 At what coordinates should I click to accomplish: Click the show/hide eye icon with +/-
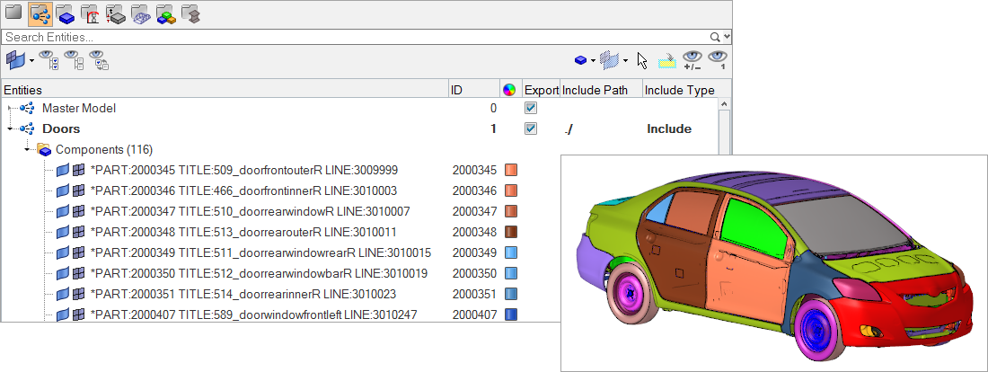pyautogui.click(x=692, y=60)
